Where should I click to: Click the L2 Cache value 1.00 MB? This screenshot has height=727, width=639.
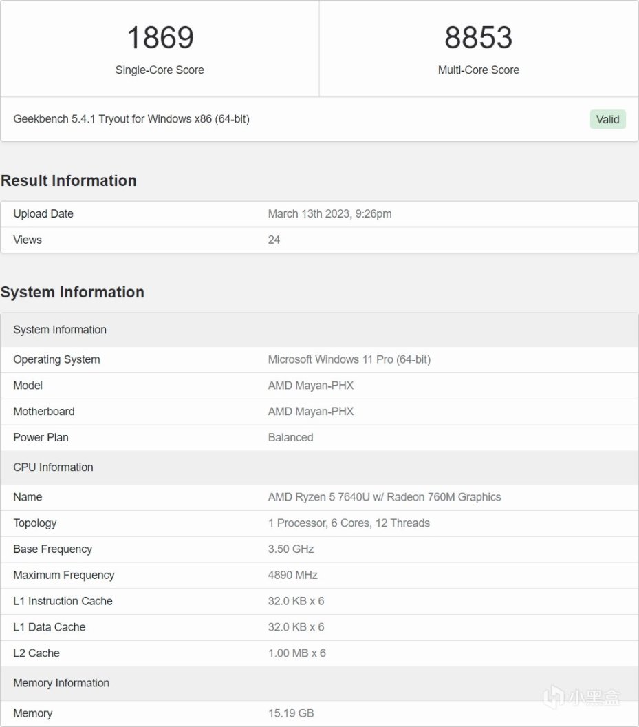click(296, 653)
